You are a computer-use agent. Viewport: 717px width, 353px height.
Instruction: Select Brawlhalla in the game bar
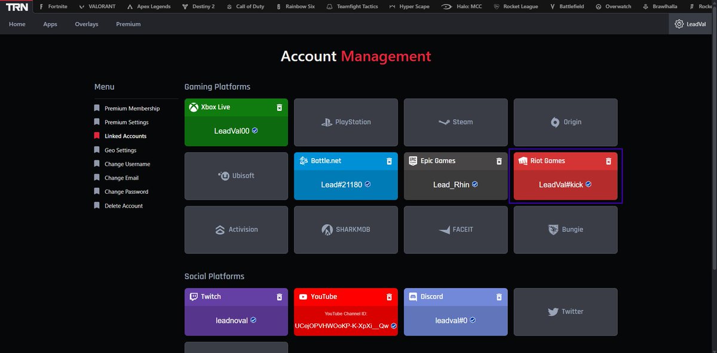coord(660,7)
